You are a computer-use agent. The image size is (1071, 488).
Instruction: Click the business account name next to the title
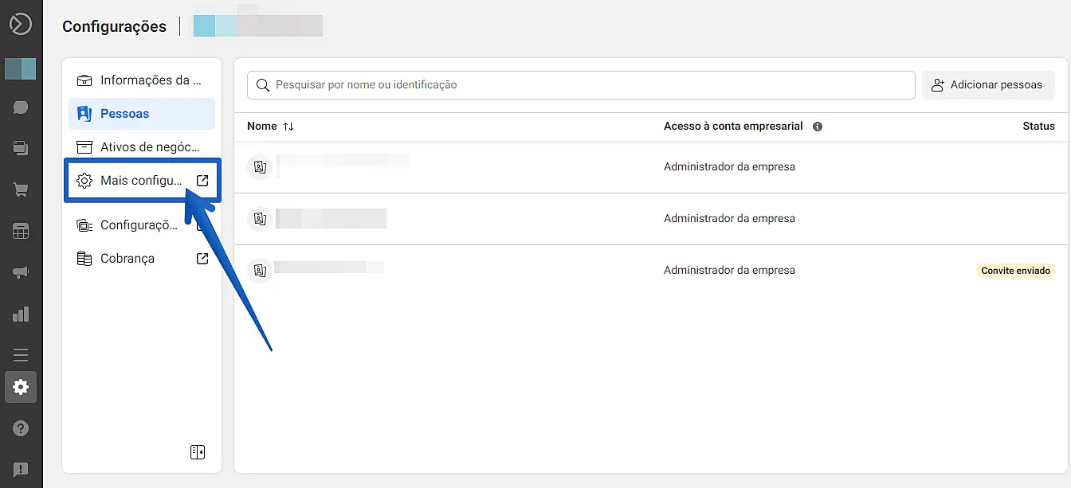coord(258,25)
